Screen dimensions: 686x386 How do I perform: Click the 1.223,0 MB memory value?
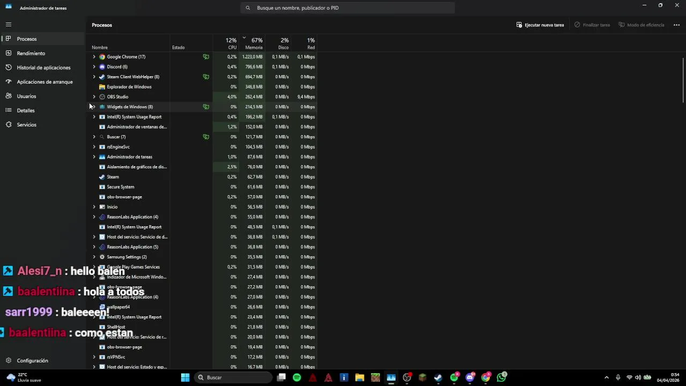click(252, 57)
